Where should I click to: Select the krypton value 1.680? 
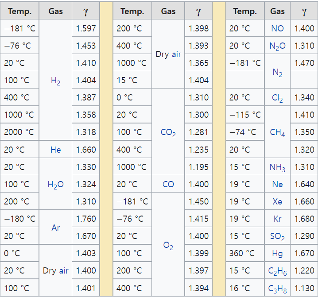(x=304, y=219)
